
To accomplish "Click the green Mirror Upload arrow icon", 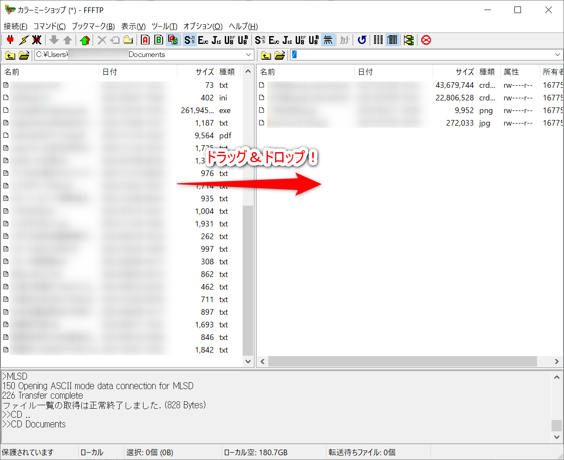I will [85, 40].
